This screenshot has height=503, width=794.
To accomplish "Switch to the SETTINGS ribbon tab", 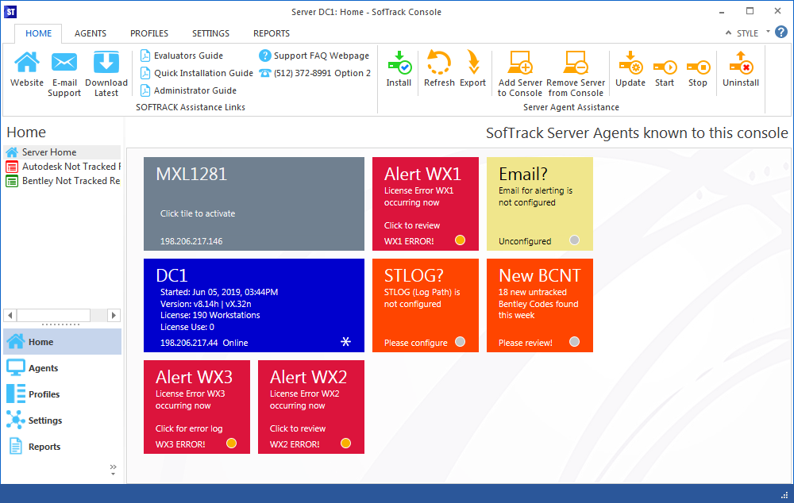I will point(210,33).
